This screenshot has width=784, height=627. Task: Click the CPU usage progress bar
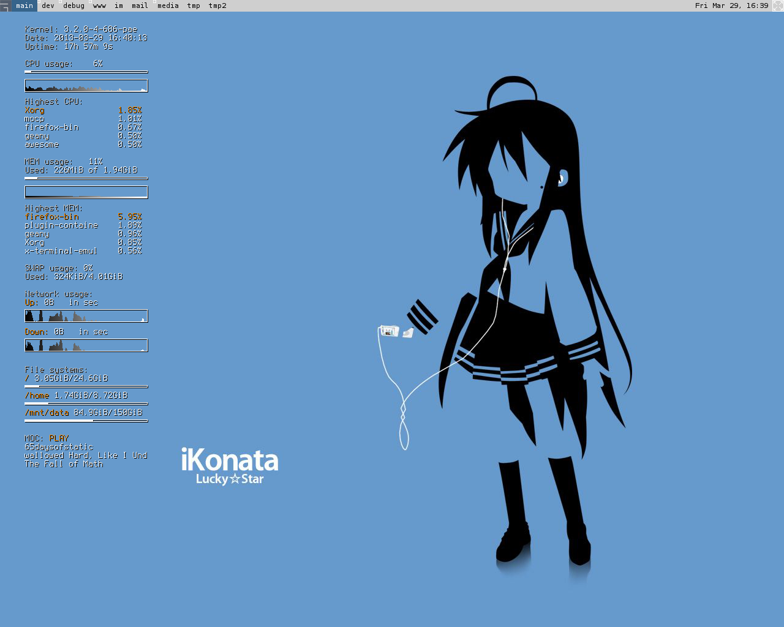pos(86,72)
